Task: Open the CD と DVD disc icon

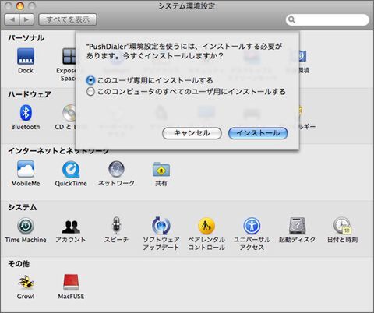Action: point(69,113)
